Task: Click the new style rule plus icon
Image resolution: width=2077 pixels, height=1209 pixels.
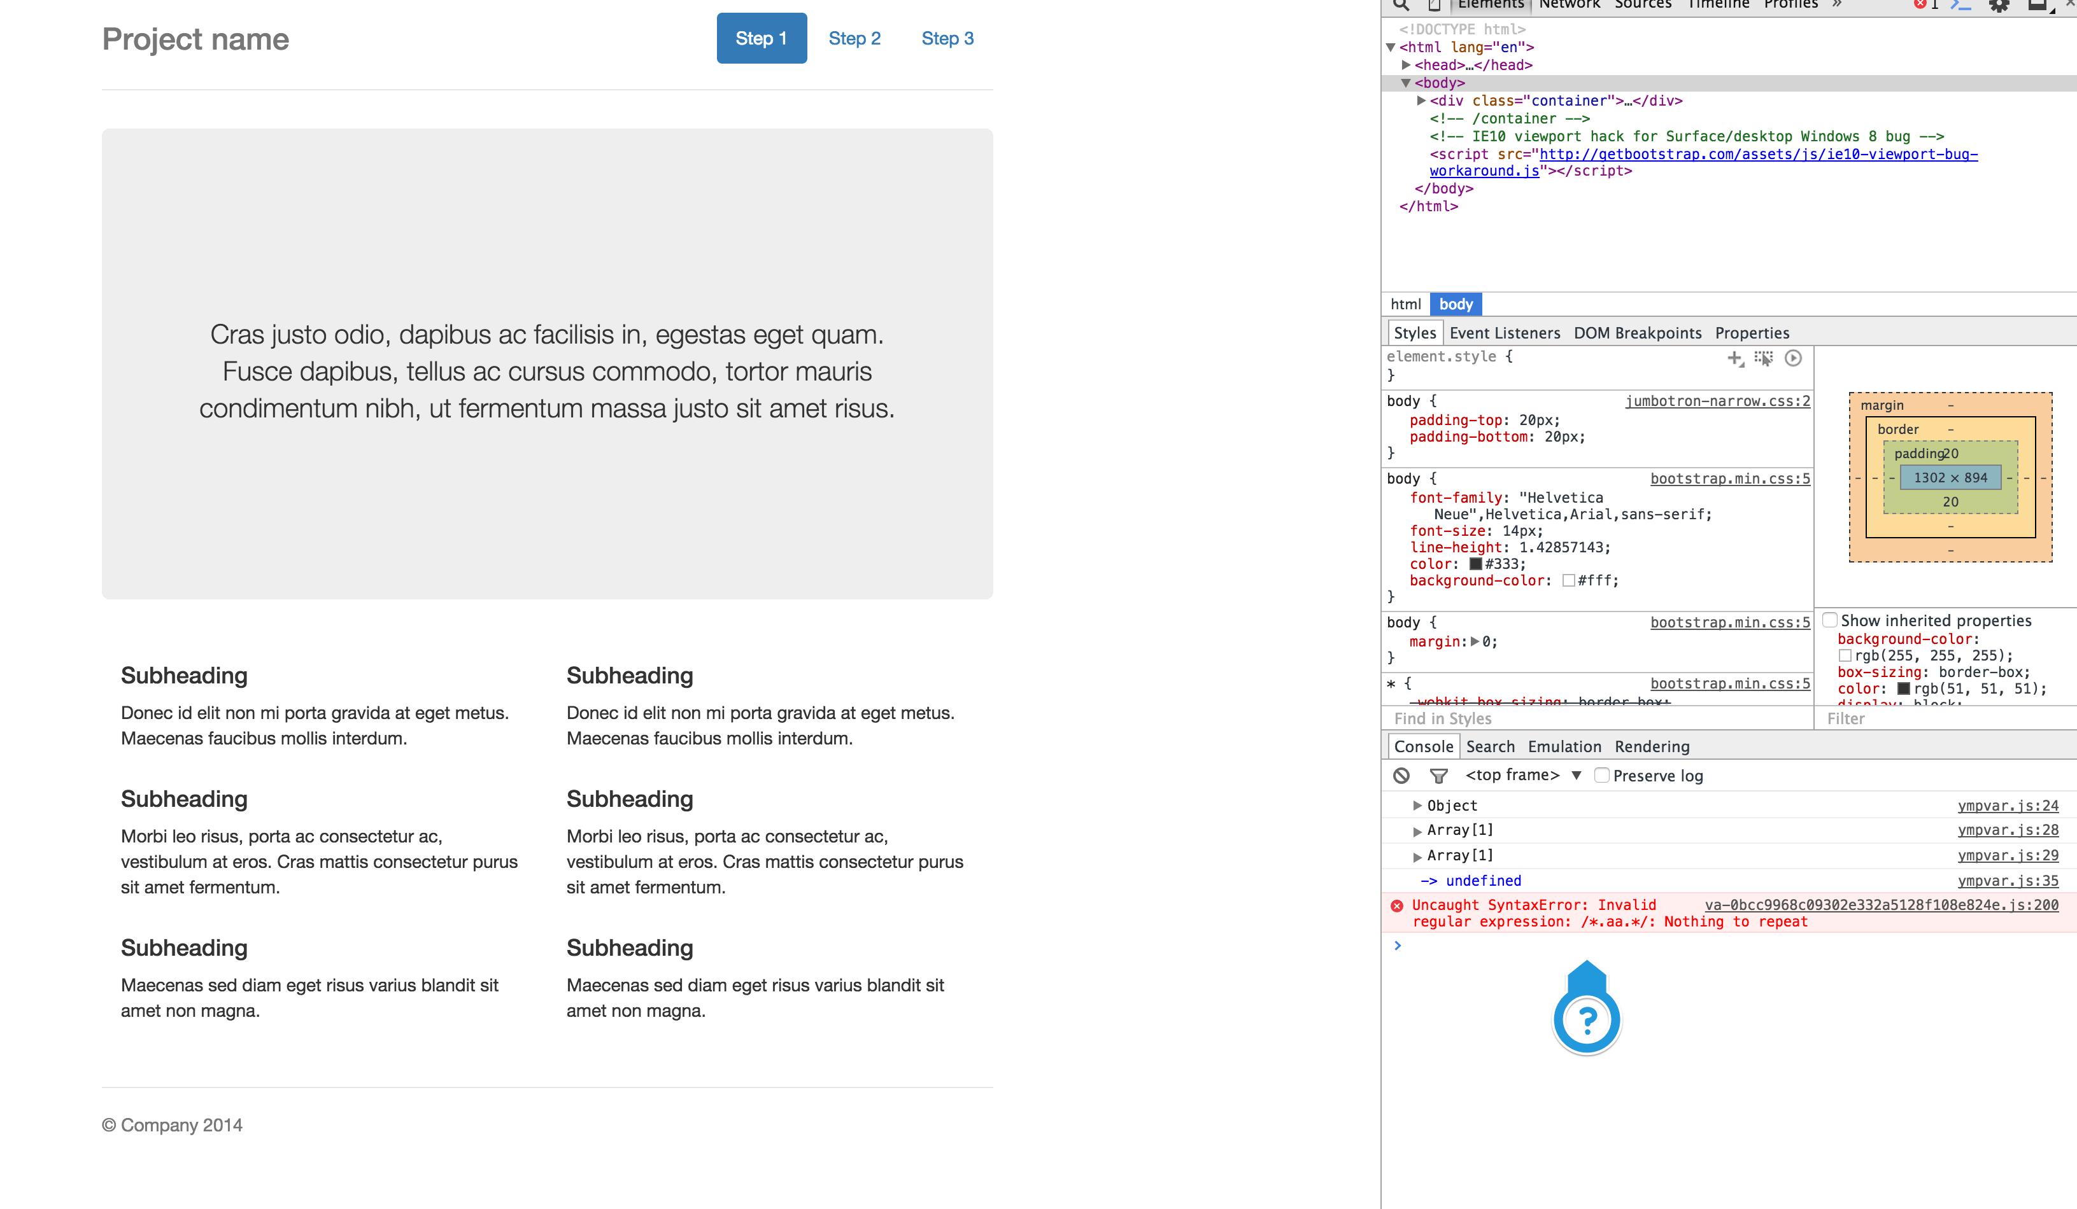Action: [x=1735, y=358]
